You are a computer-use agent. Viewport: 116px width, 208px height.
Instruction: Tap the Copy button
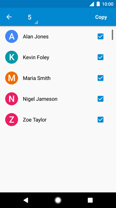(x=101, y=17)
